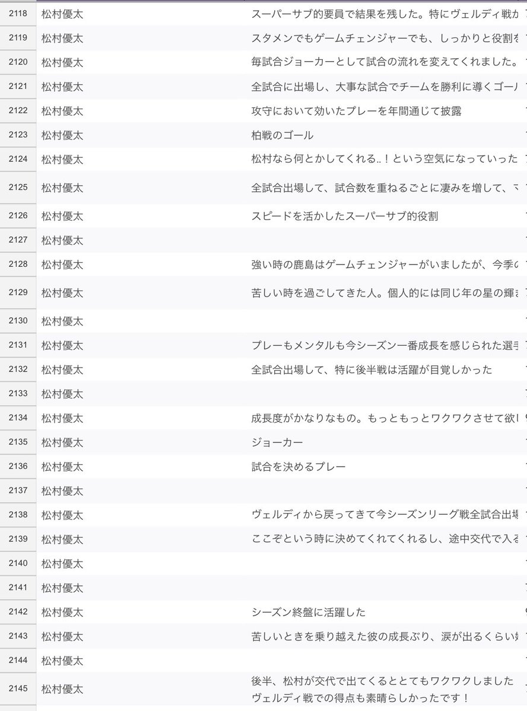Click comment starting 全試合に出場し、大事な試合で
Viewport: 527px width, 711px height.
[x=385, y=87]
